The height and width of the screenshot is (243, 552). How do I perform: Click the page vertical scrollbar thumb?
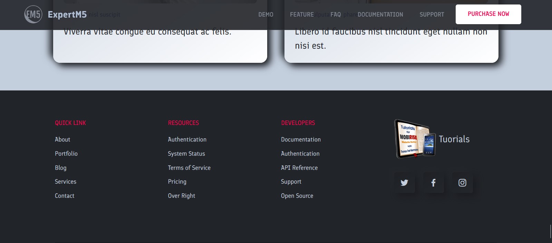tap(550, 231)
